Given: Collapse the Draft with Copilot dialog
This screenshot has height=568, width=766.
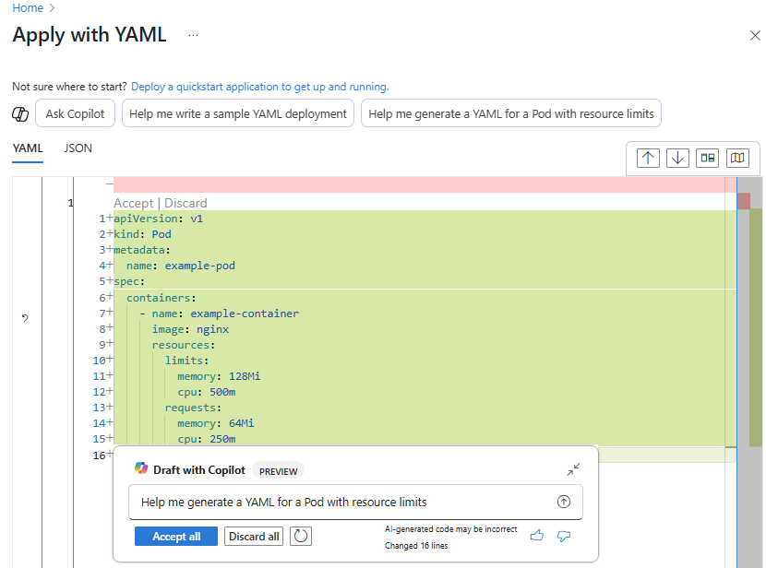Looking at the screenshot, I should coord(573,468).
